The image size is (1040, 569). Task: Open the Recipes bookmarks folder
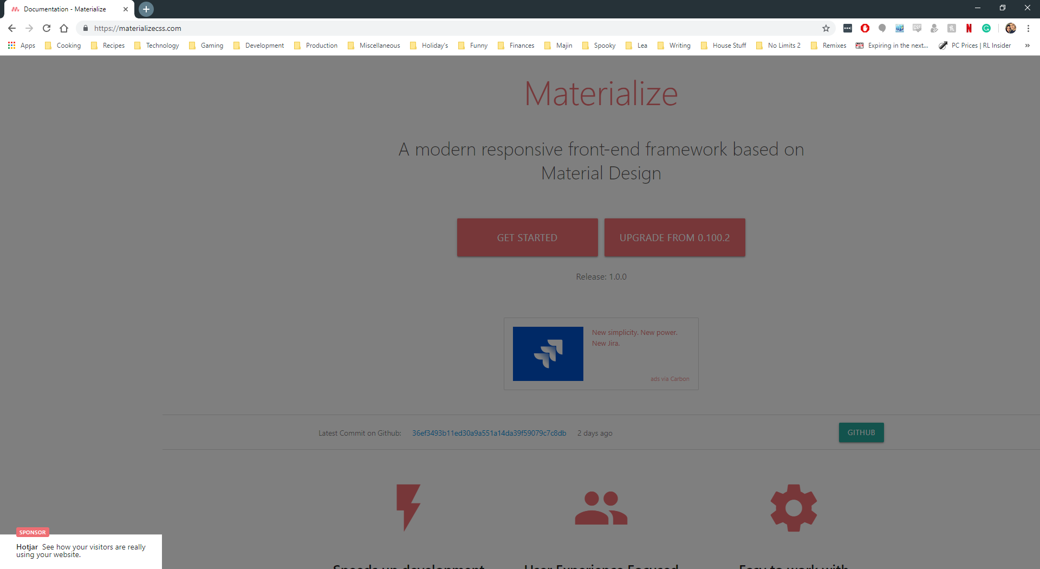pyautogui.click(x=108, y=46)
